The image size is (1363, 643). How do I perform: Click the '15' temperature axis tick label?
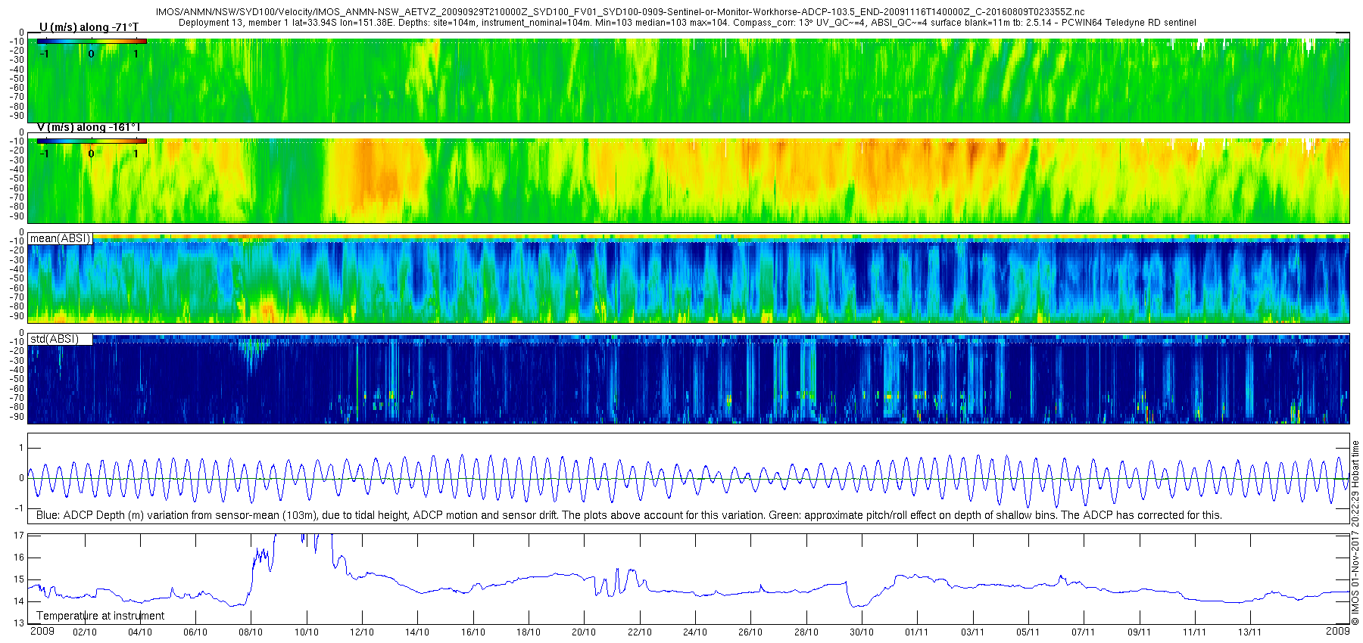[19, 579]
